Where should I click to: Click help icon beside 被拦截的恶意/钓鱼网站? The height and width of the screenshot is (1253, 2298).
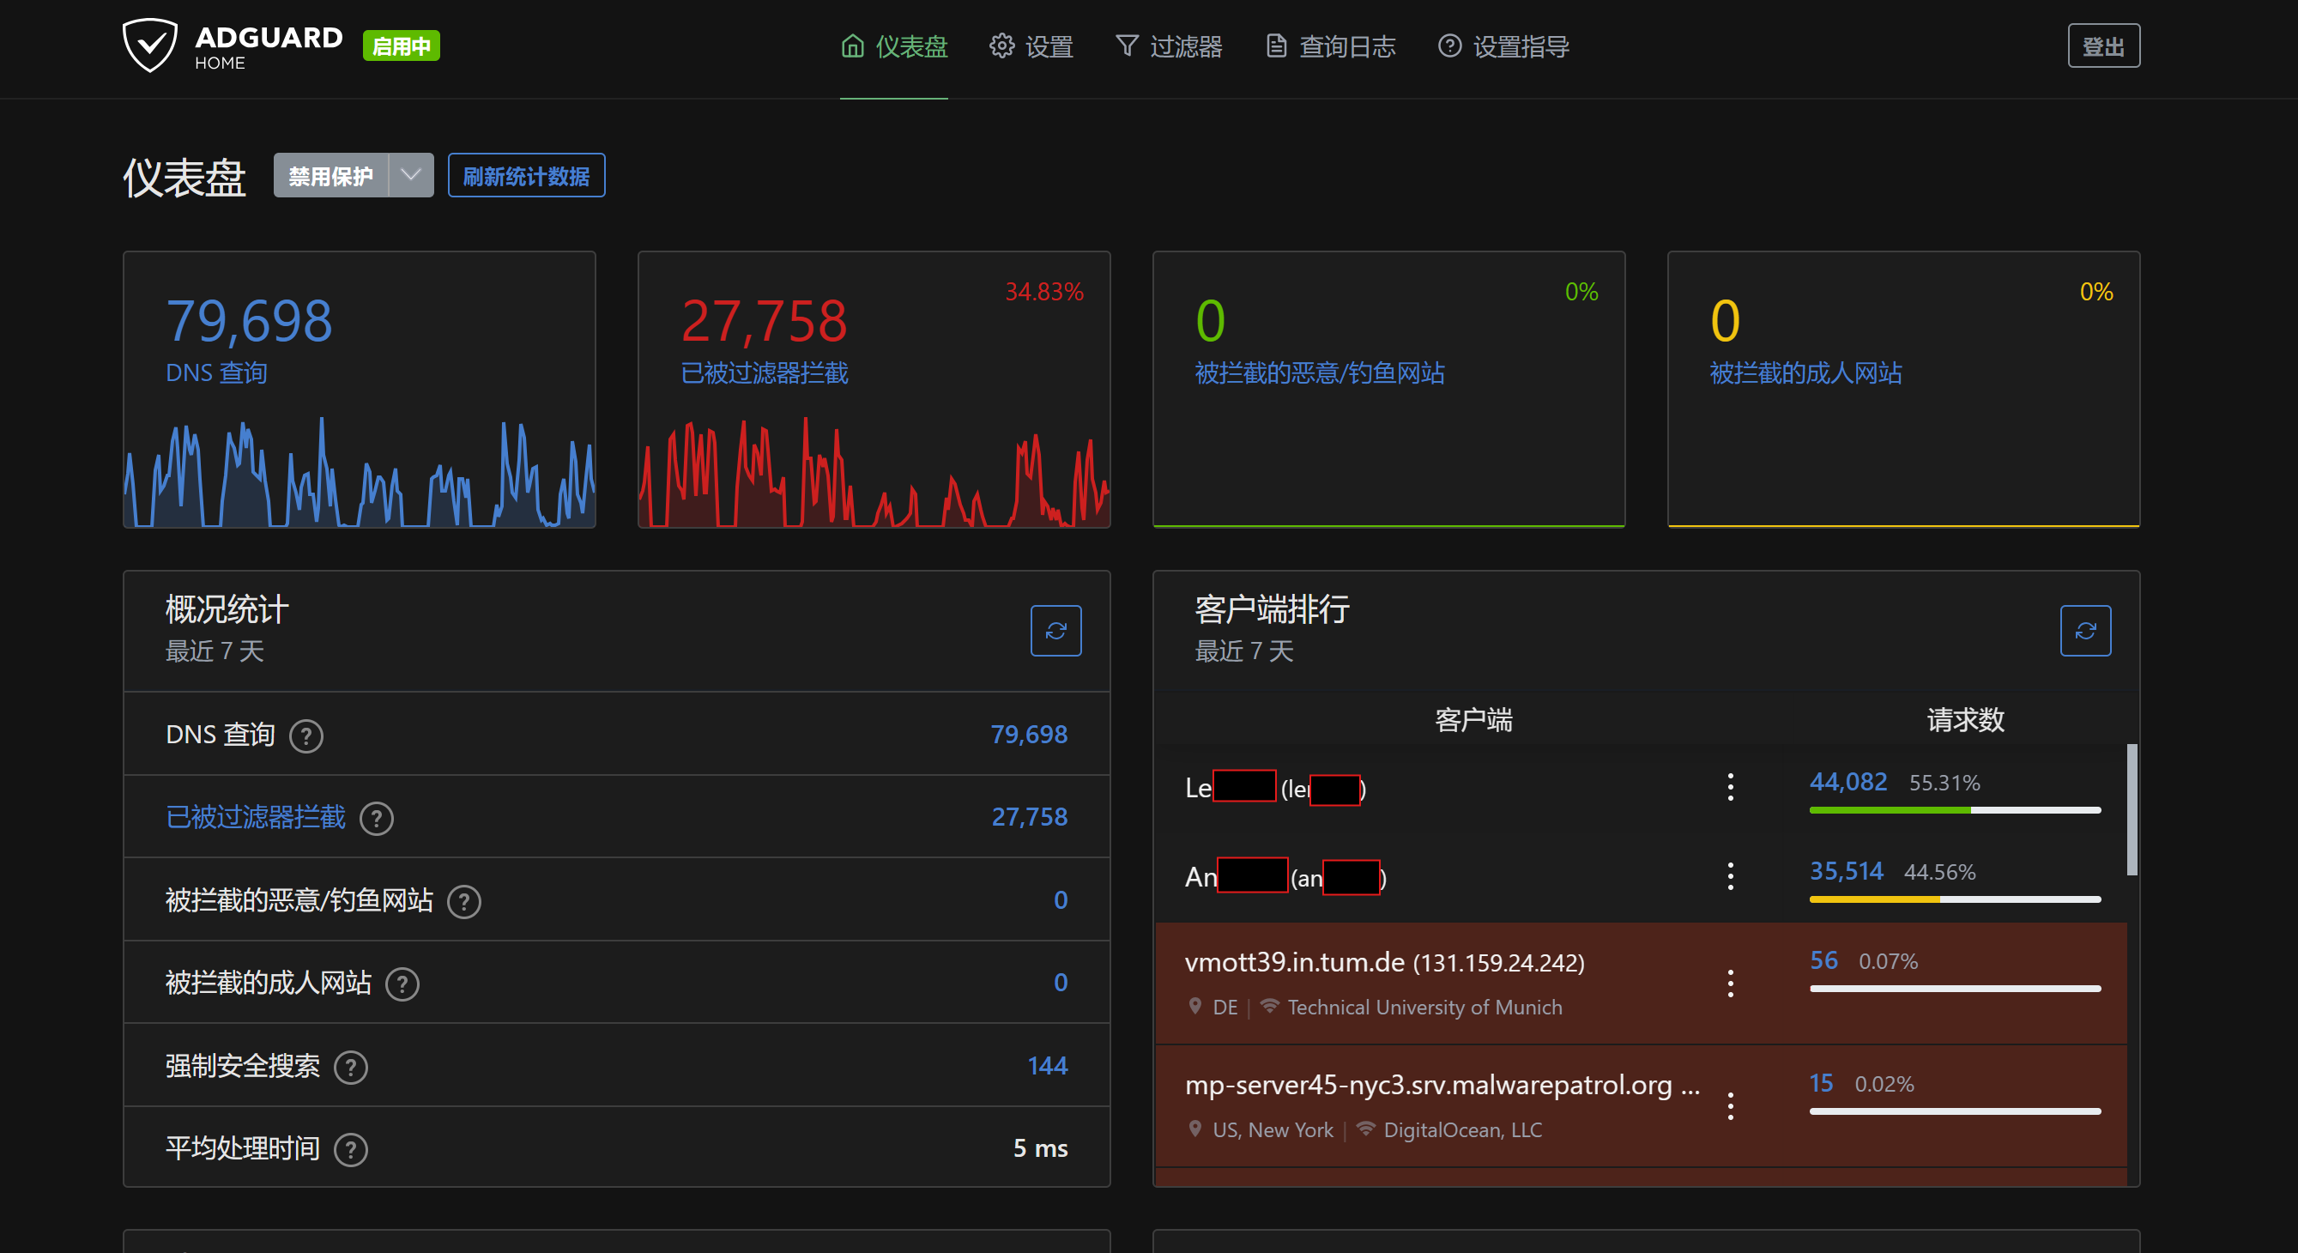pyautogui.click(x=464, y=901)
